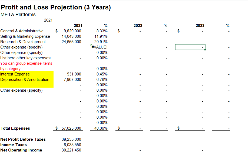This screenshot has height=155, width=249.
Task: Click the highlighted Interest Expense label
Action: click(15, 74)
